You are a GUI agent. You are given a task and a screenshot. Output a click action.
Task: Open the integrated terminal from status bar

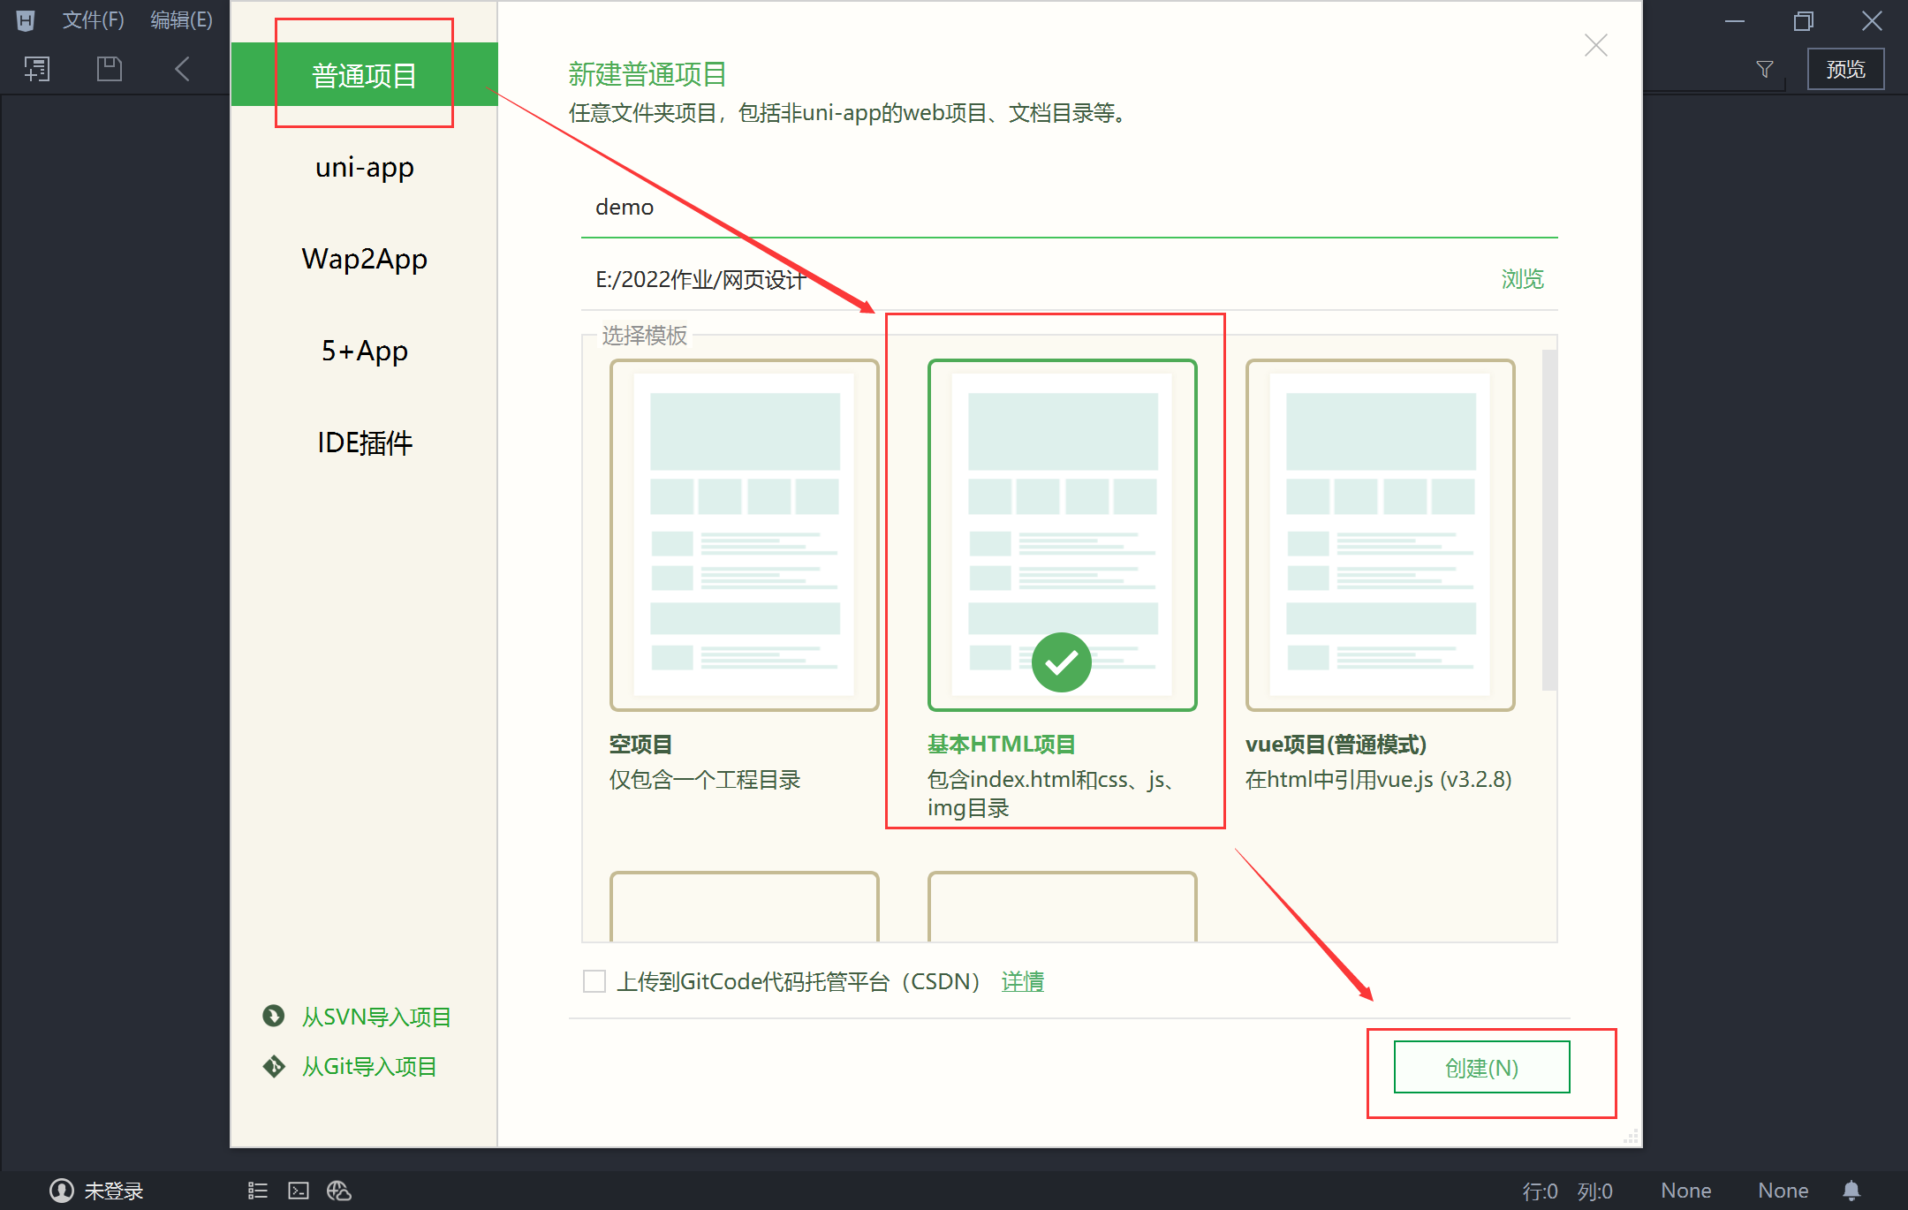pos(299,1190)
